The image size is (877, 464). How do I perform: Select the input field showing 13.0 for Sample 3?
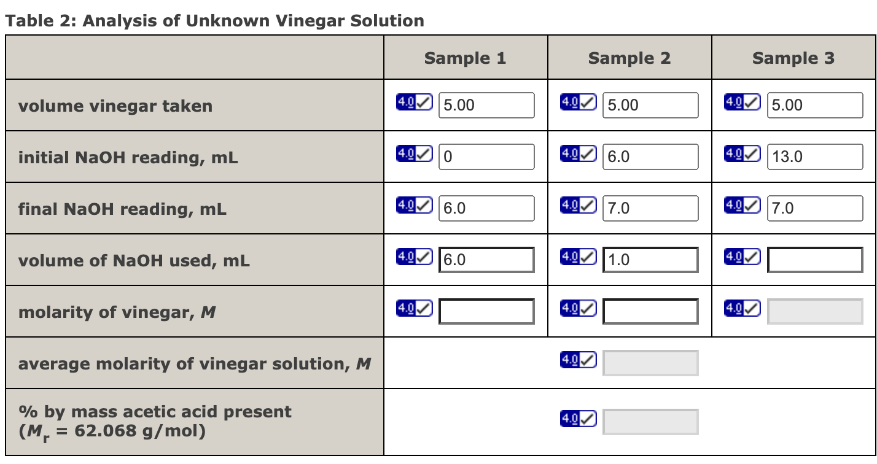tap(816, 156)
